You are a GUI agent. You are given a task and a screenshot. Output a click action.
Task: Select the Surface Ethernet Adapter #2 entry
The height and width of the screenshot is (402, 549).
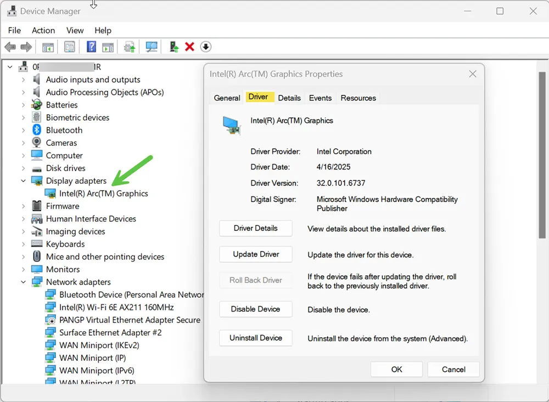pos(109,332)
